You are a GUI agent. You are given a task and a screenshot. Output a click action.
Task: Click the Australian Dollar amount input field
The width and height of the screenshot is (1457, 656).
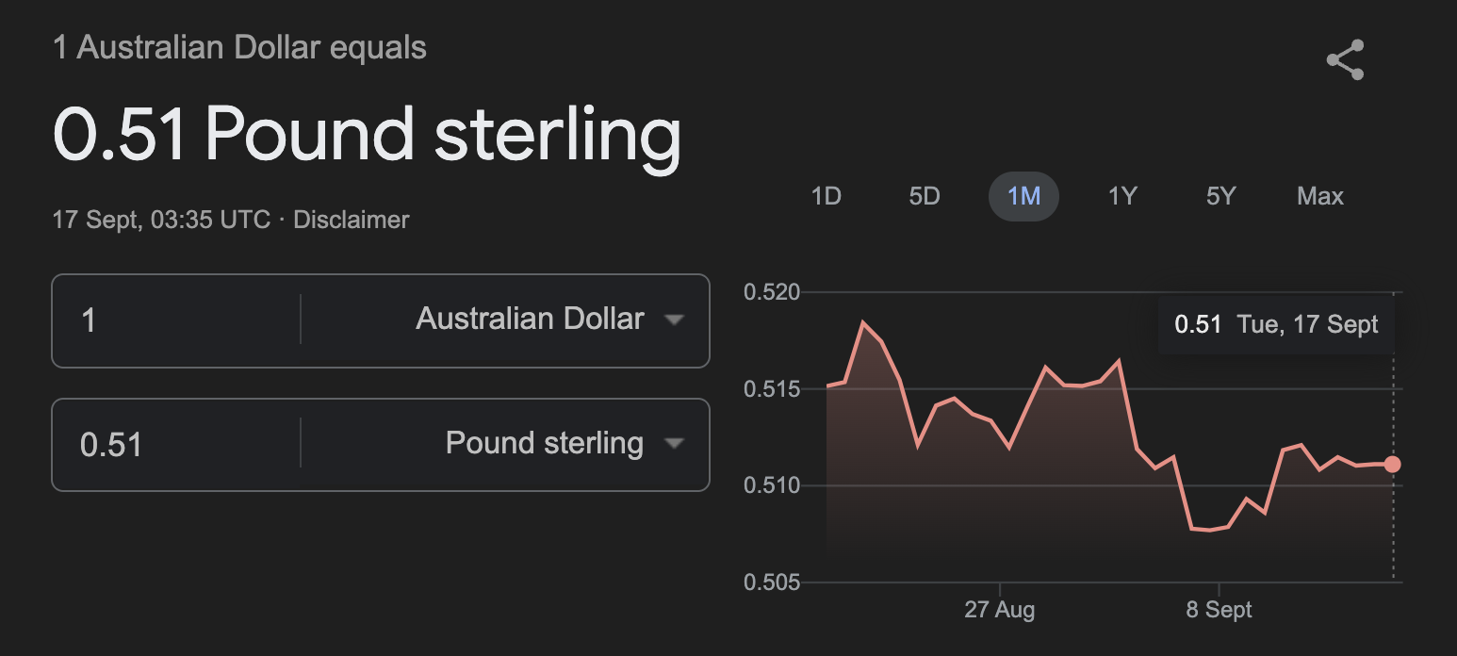click(x=176, y=320)
